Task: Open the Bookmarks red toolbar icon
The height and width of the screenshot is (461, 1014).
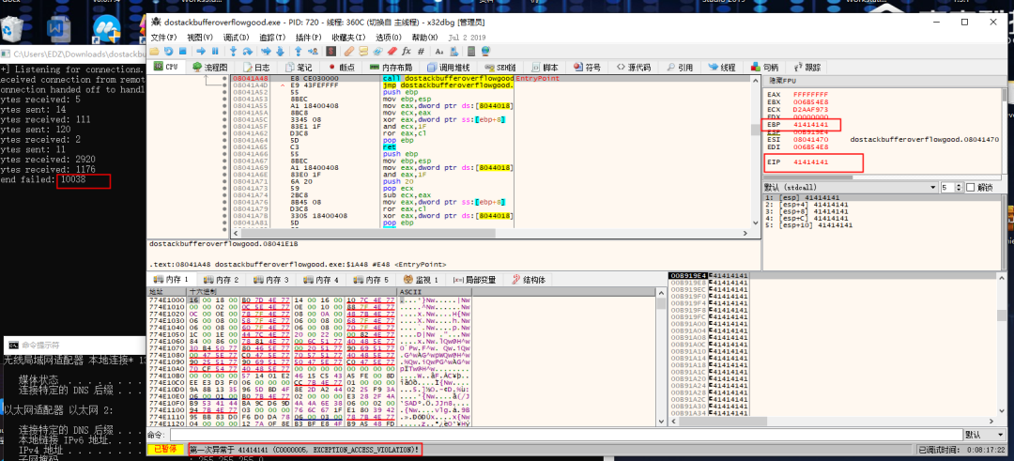Action: pyautogui.click(x=392, y=51)
